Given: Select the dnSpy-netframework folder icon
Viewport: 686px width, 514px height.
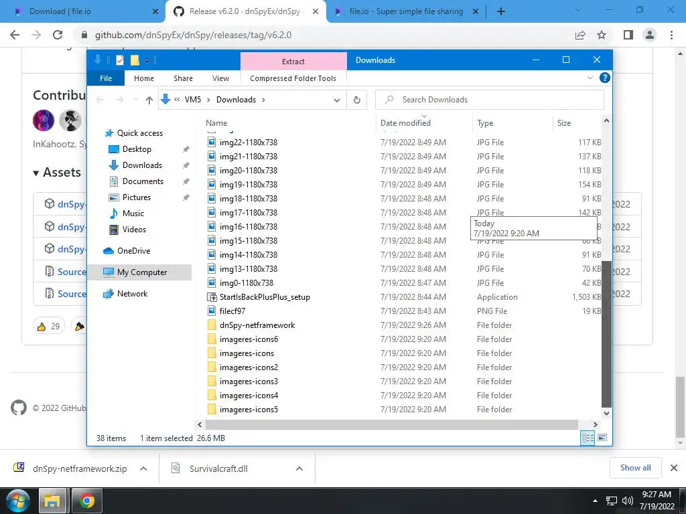Looking at the screenshot, I should [x=212, y=325].
